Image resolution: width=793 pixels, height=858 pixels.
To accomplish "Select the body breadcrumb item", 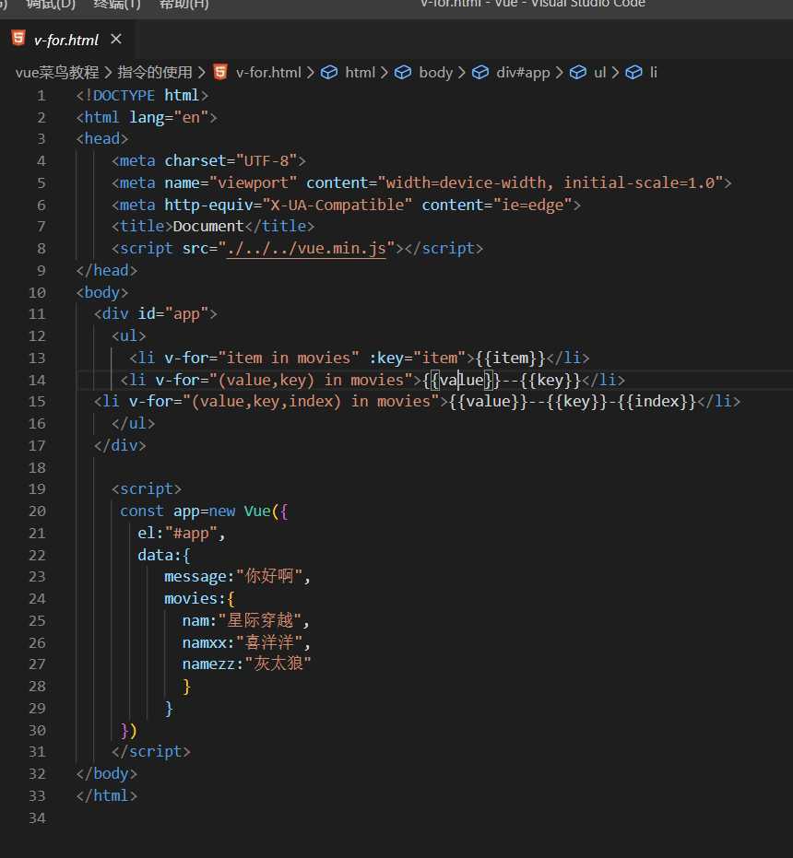I will (x=435, y=72).
